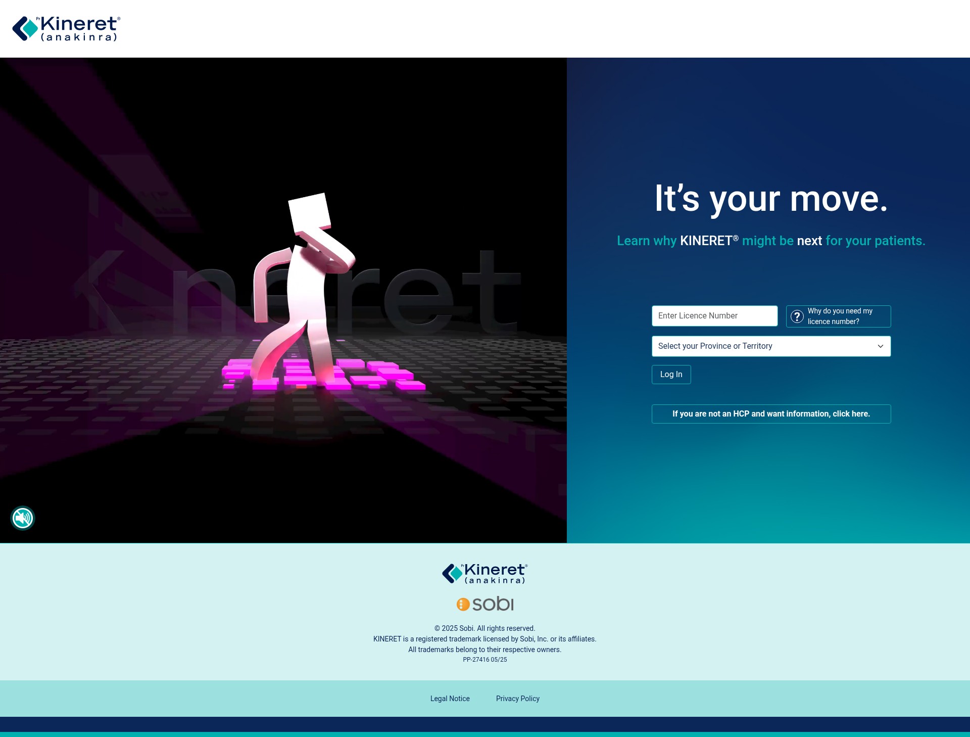Click the 'PP-27416 05/25' code text

484,660
